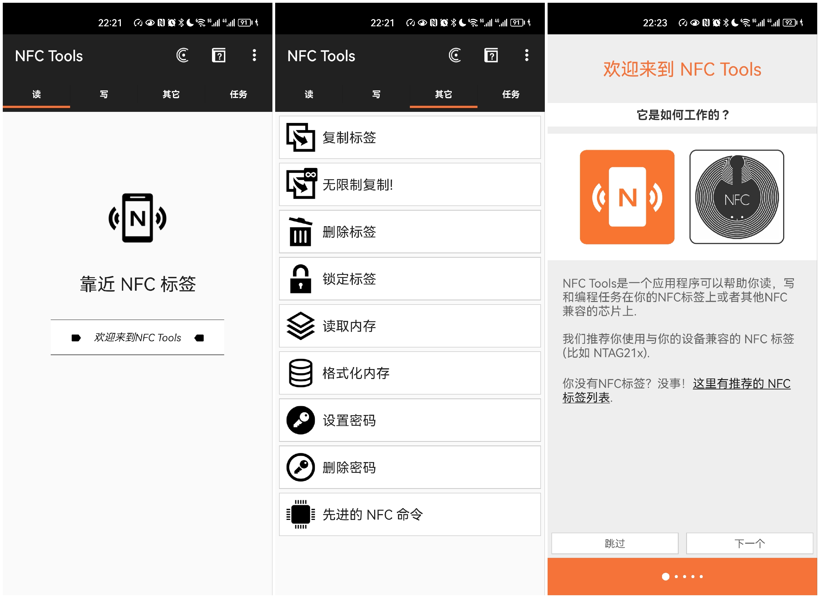This screenshot has height=598, width=820.
Task: Tap the filled key icon beside 设置密码
Action: (300, 420)
